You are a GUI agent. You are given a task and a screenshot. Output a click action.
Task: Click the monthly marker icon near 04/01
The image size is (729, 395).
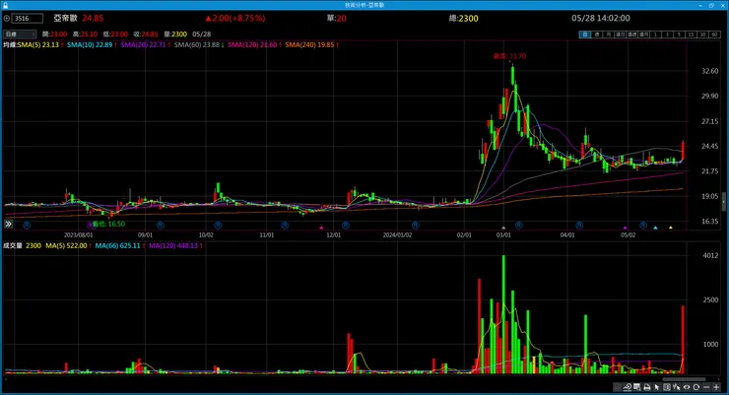click(x=579, y=226)
